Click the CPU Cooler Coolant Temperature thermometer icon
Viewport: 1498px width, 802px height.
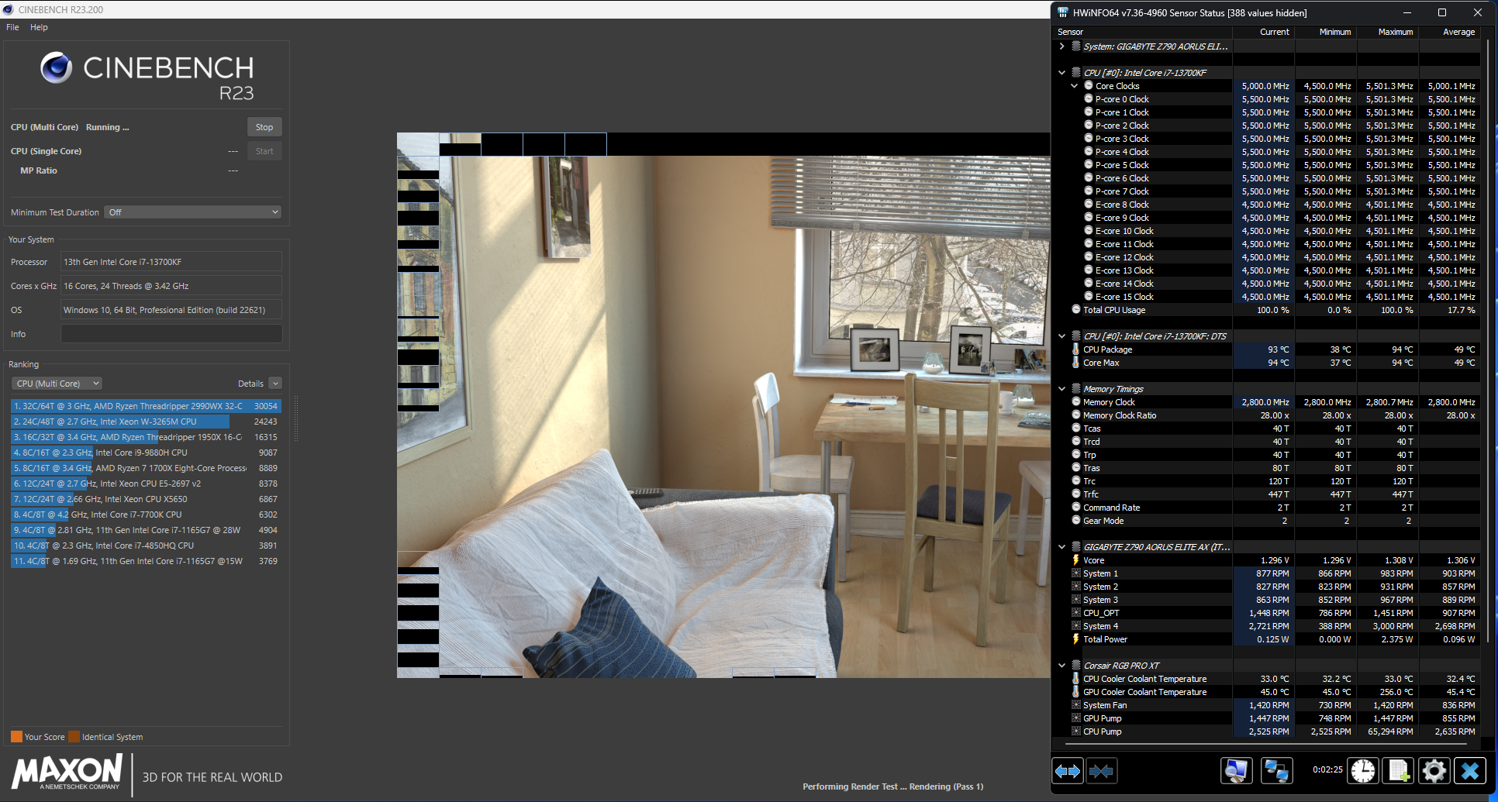[1075, 679]
